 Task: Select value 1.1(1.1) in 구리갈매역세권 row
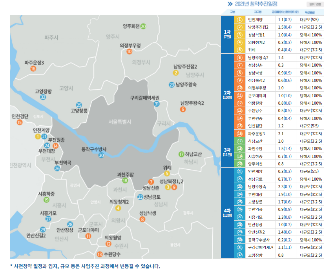285,247
